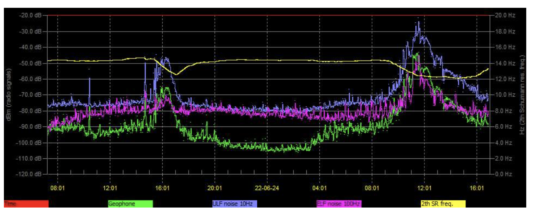Click the 04:01 time axis label
This screenshot has width=536, height=216.
(319, 188)
